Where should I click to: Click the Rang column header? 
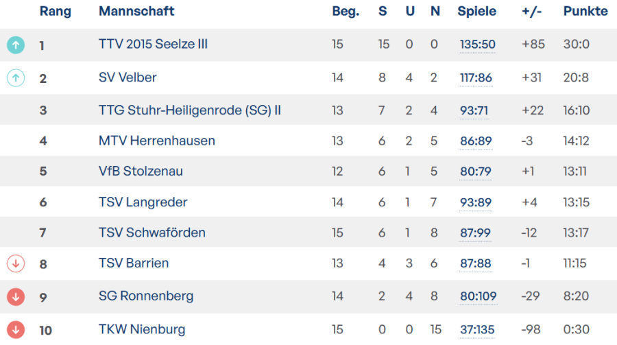point(56,12)
